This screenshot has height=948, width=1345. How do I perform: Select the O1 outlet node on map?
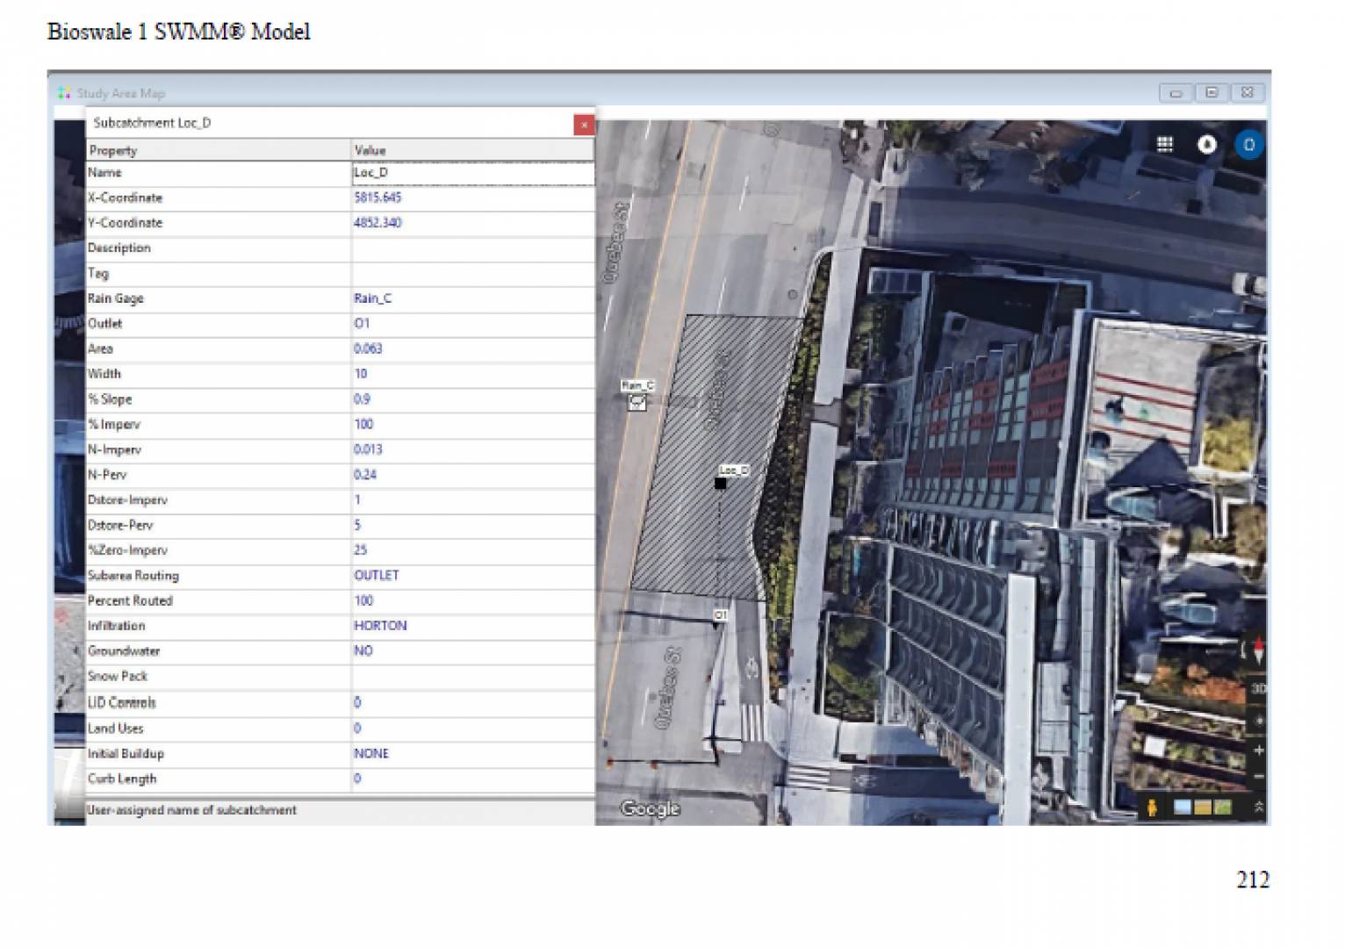click(719, 615)
